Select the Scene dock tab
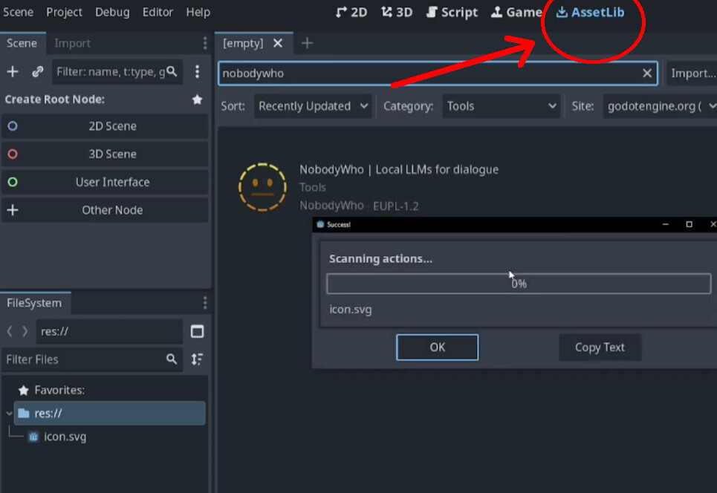717x493 pixels. (22, 43)
